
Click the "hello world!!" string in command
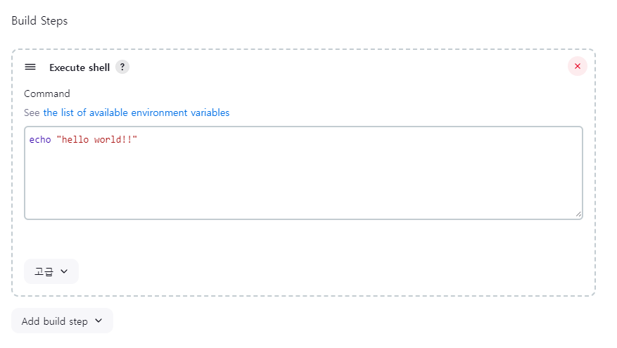tap(97, 140)
